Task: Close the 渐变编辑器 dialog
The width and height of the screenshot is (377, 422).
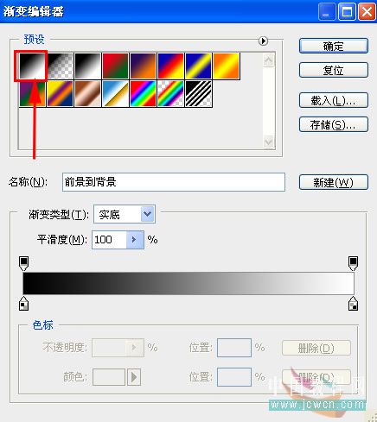Action: (x=367, y=12)
